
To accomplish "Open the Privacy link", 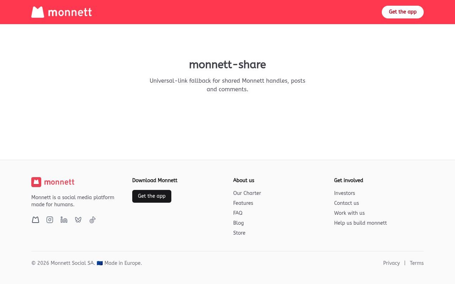I will point(391,263).
